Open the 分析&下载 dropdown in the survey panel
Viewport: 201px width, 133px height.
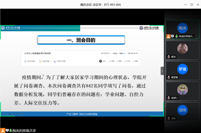click(60, 61)
